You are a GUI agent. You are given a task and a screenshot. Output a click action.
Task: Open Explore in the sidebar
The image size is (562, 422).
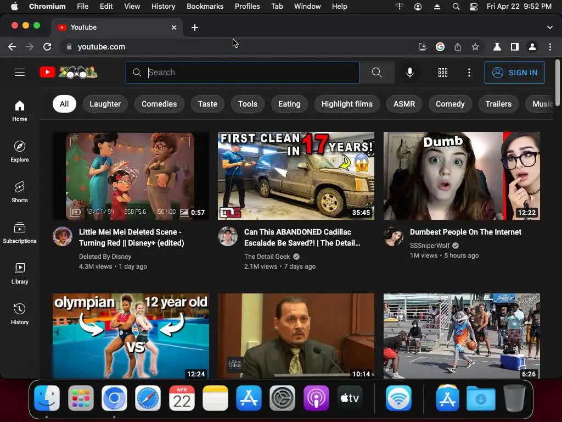[20, 152]
